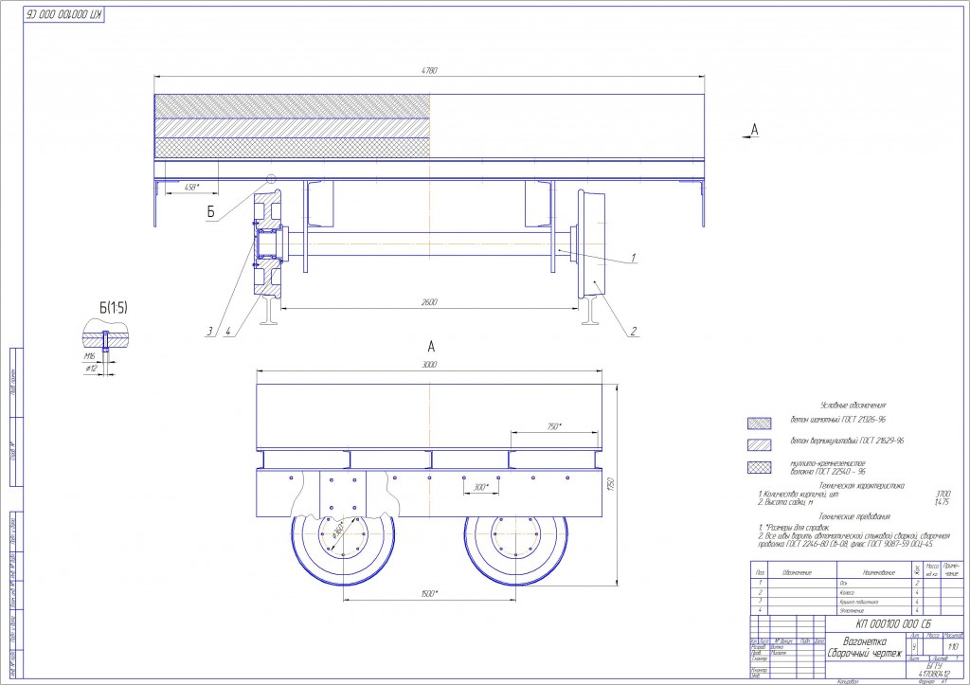Click the ø12 hole diameter callout
970x685 pixels.
91,369
